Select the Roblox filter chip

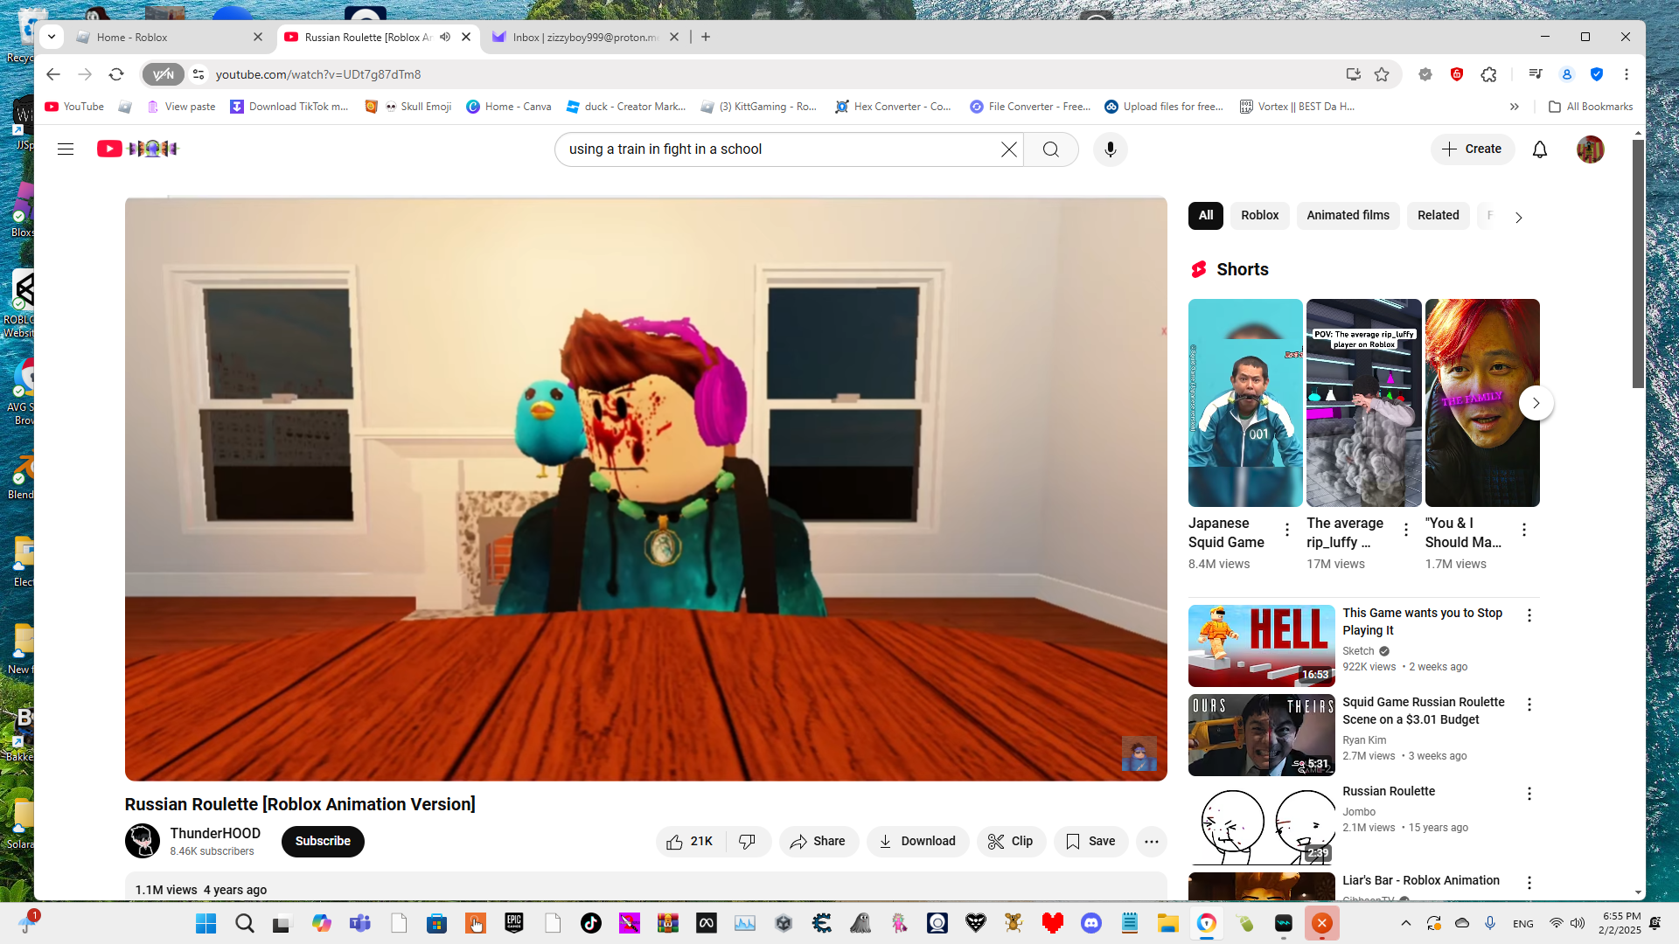[1259, 215]
